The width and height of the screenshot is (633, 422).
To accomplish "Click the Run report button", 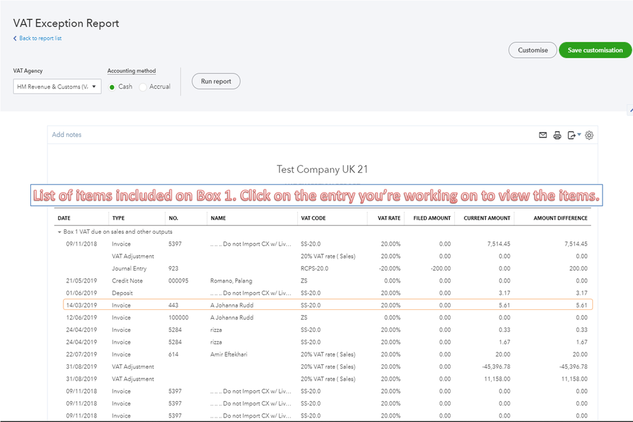I will click(216, 81).
